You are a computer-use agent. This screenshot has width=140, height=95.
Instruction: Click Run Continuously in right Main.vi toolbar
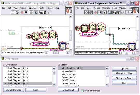[90, 12]
